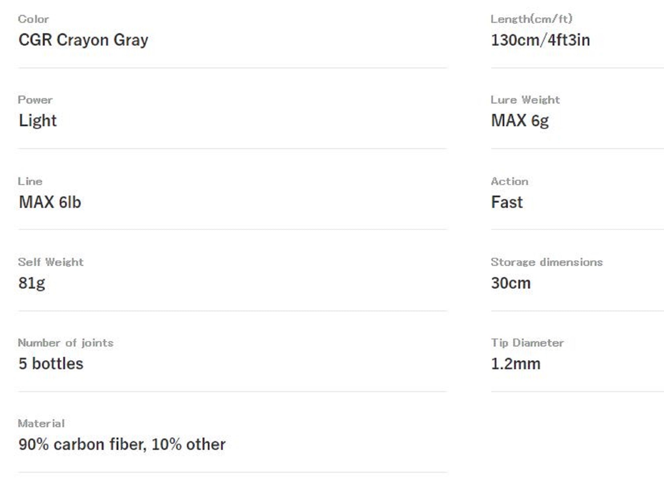Click the Length(cm/ft) label
Screen dimensions: 664x485
click(x=532, y=19)
